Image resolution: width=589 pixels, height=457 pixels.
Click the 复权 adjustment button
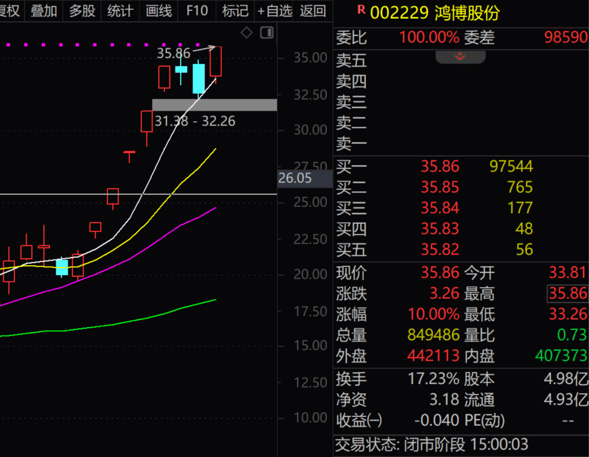10,11
